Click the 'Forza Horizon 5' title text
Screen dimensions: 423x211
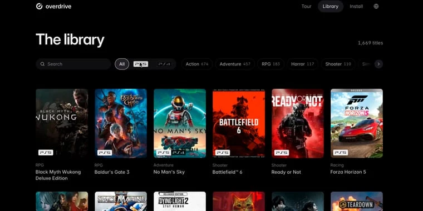coord(348,172)
